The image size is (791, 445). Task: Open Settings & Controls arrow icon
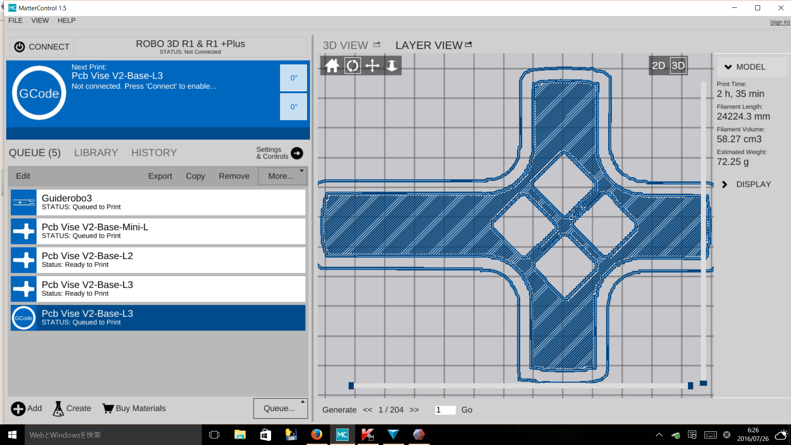[x=297, y=153]
